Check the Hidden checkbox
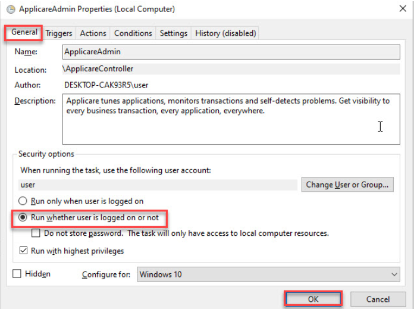Viewport: 414px width, 309px height. click(x=17, y=274)
